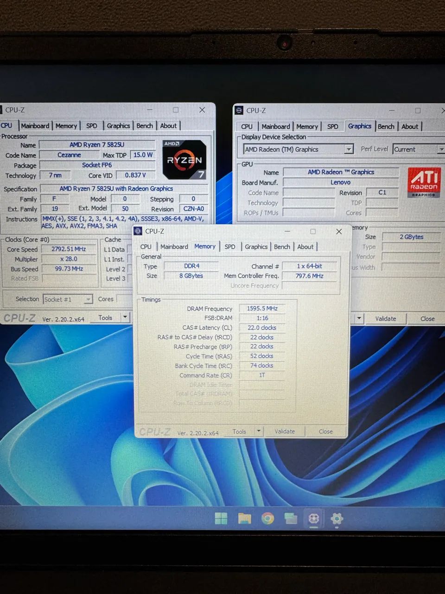Open Tools dropdown arrow in the Memory window
The height and width of the screenshot is (594, 445).
tap(259, 431)
